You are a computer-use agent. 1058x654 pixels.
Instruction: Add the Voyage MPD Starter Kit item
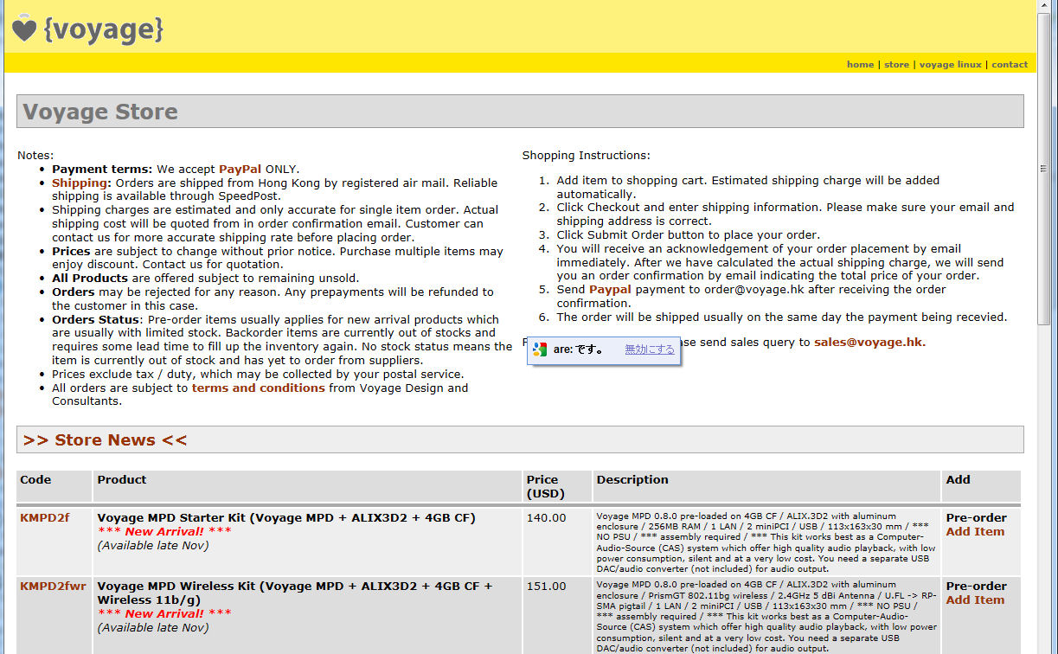click(x=975, y=531)
